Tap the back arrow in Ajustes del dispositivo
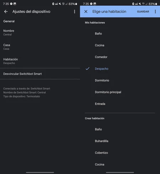The image size is (160, 174). pyautogui.click(x=6, y=11)
